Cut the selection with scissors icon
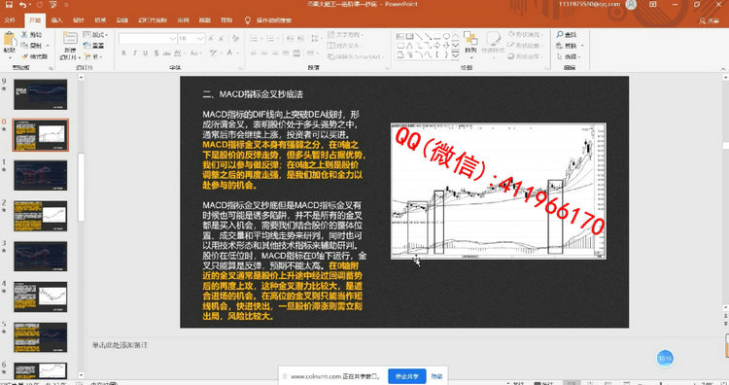 32,35
